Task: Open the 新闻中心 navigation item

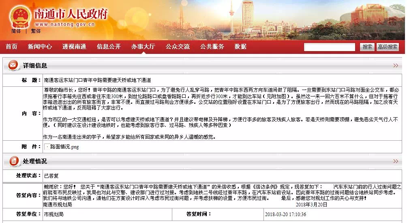Action: (40, 47)
